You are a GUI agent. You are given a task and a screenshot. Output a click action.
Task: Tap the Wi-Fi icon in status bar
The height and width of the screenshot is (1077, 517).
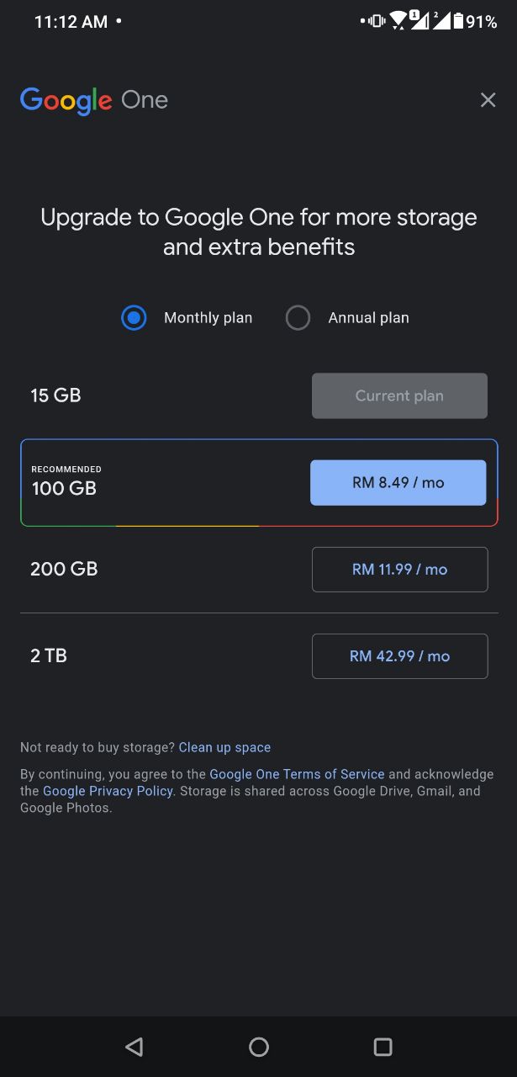click(x=398, y=21)
